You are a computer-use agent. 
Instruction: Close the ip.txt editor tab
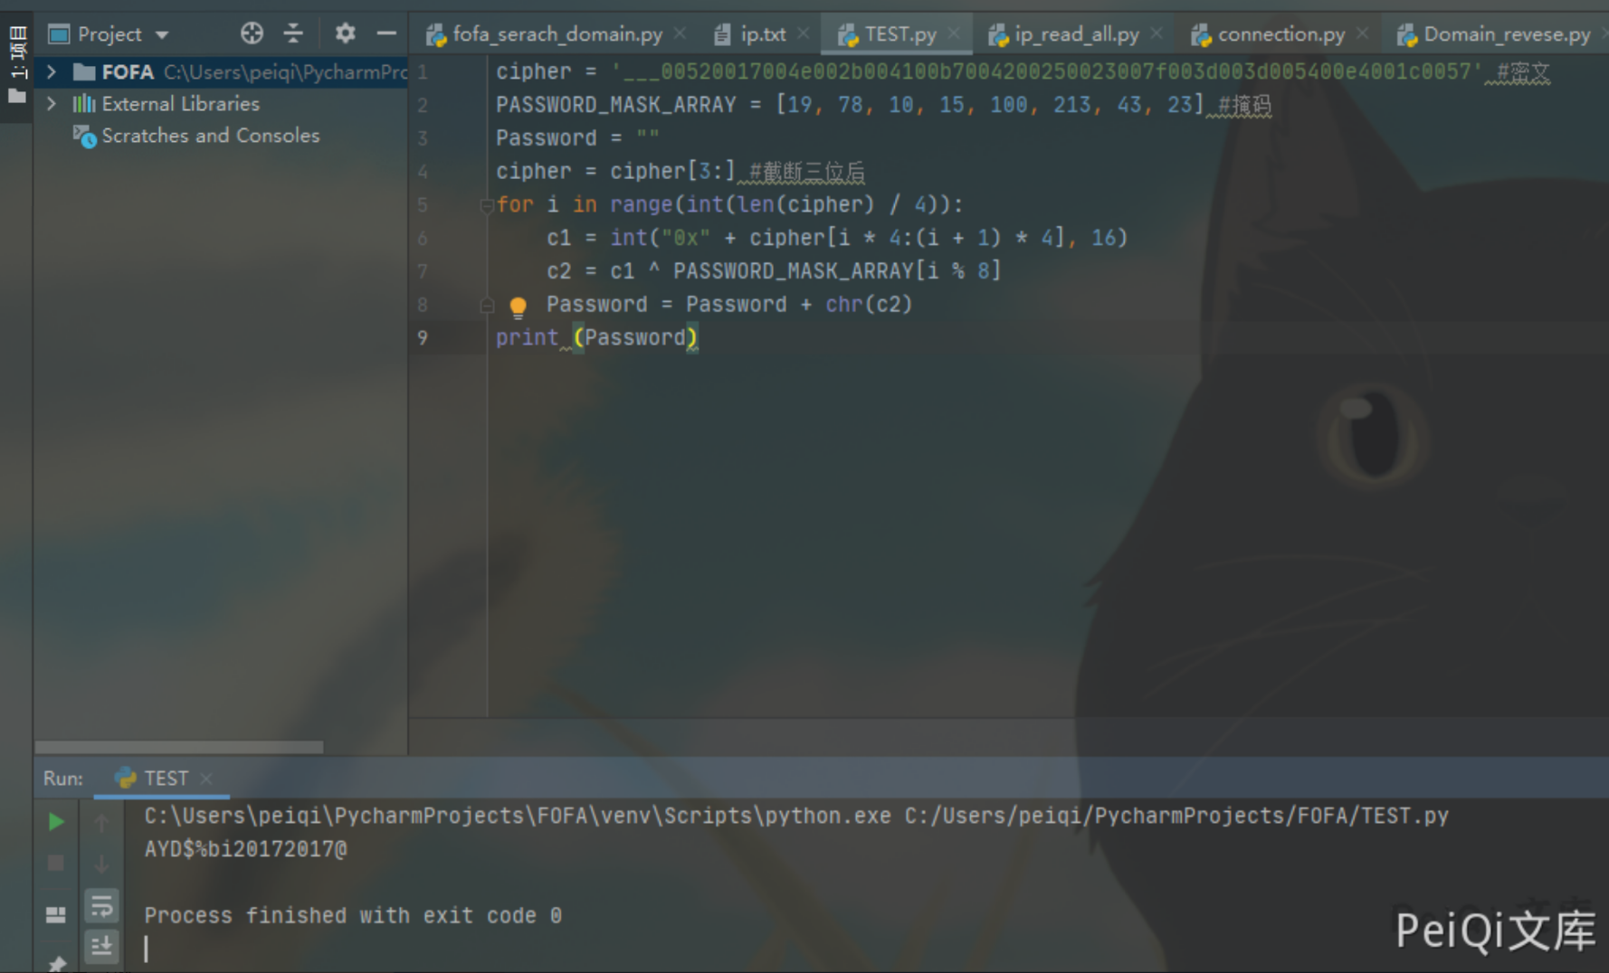(804, 33)
